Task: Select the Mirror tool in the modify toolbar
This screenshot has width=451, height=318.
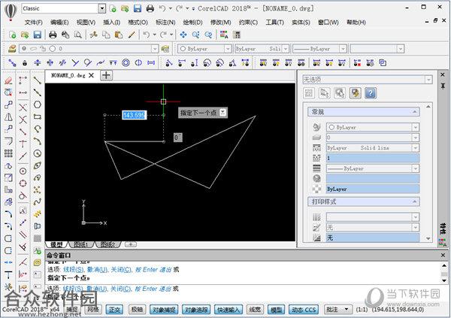Action: point(8,117)
